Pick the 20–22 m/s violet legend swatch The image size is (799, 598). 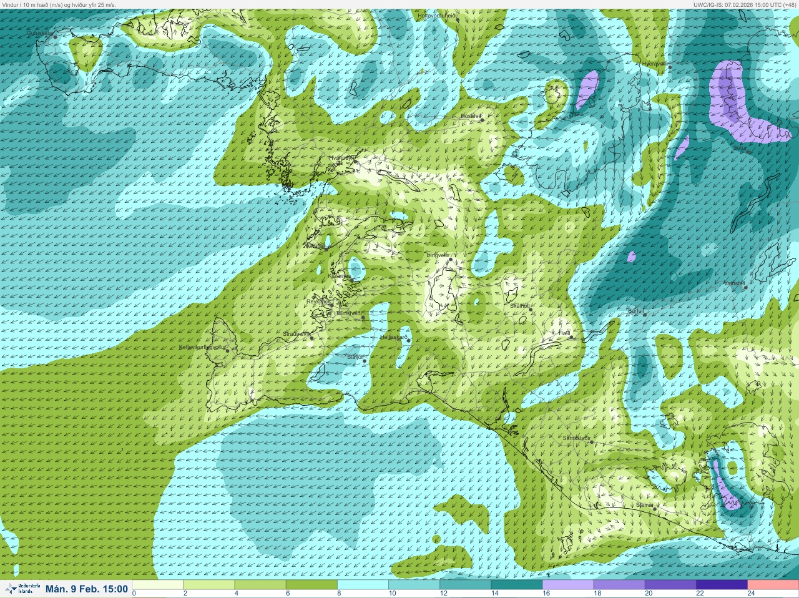tap(670, 585)
